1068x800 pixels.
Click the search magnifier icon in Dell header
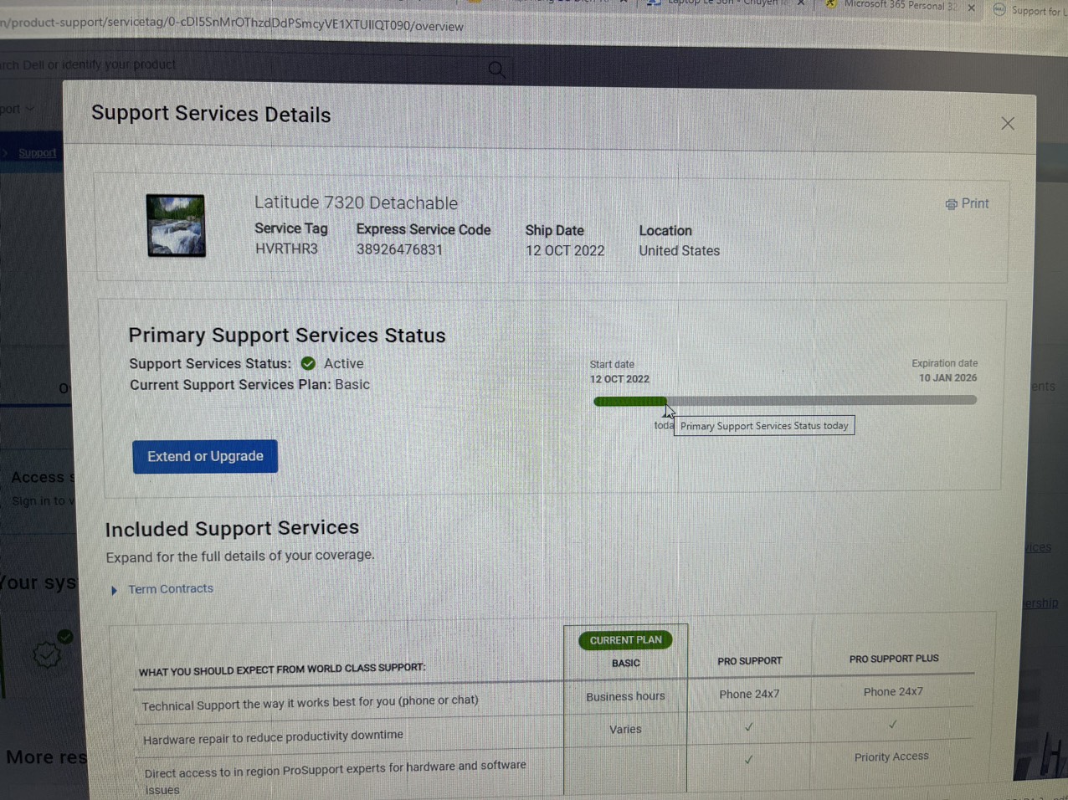tap(496, 69)
